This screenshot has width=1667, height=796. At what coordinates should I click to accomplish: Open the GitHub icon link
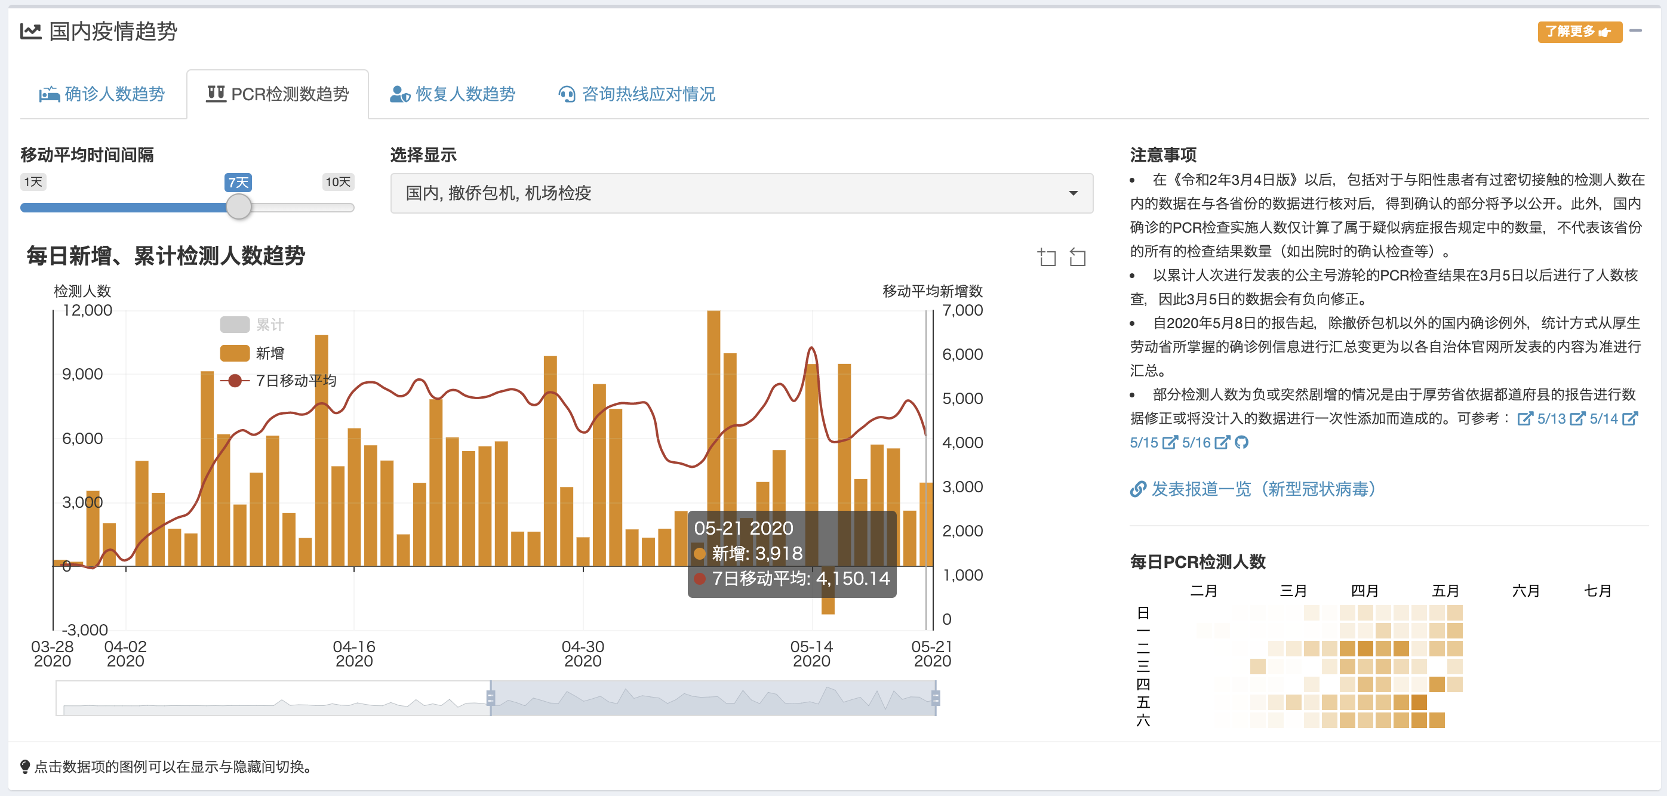[x=1241, y=442]
